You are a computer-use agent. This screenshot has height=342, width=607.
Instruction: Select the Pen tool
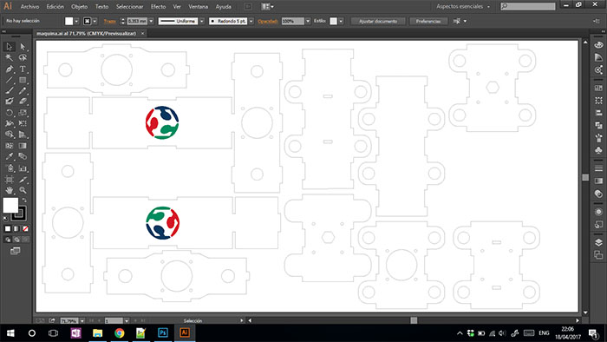[x=10, y=69]
